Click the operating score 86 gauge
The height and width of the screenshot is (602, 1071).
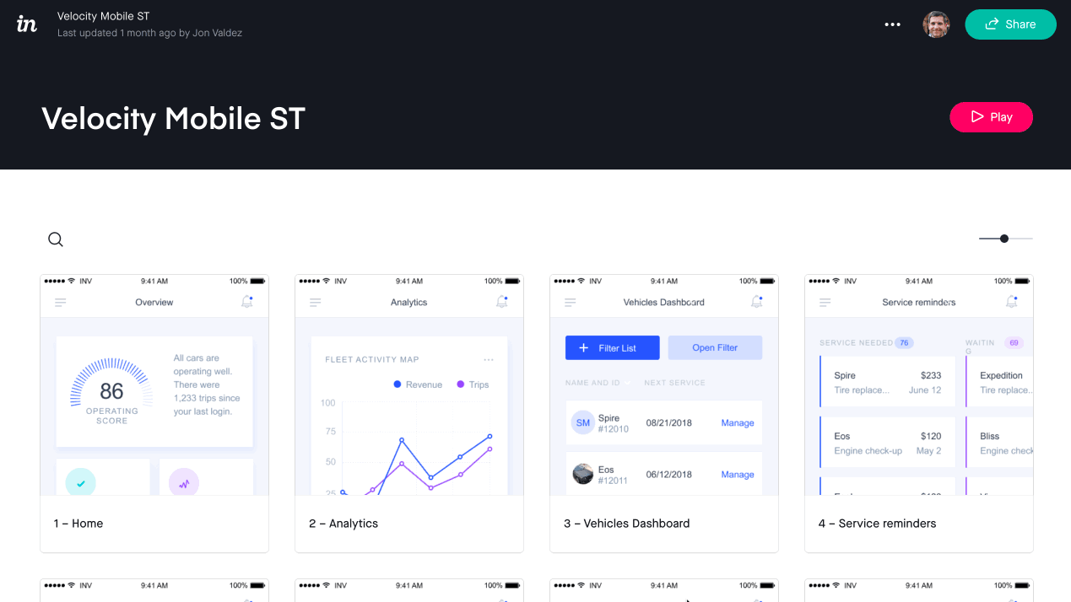(x=112, y=391)
